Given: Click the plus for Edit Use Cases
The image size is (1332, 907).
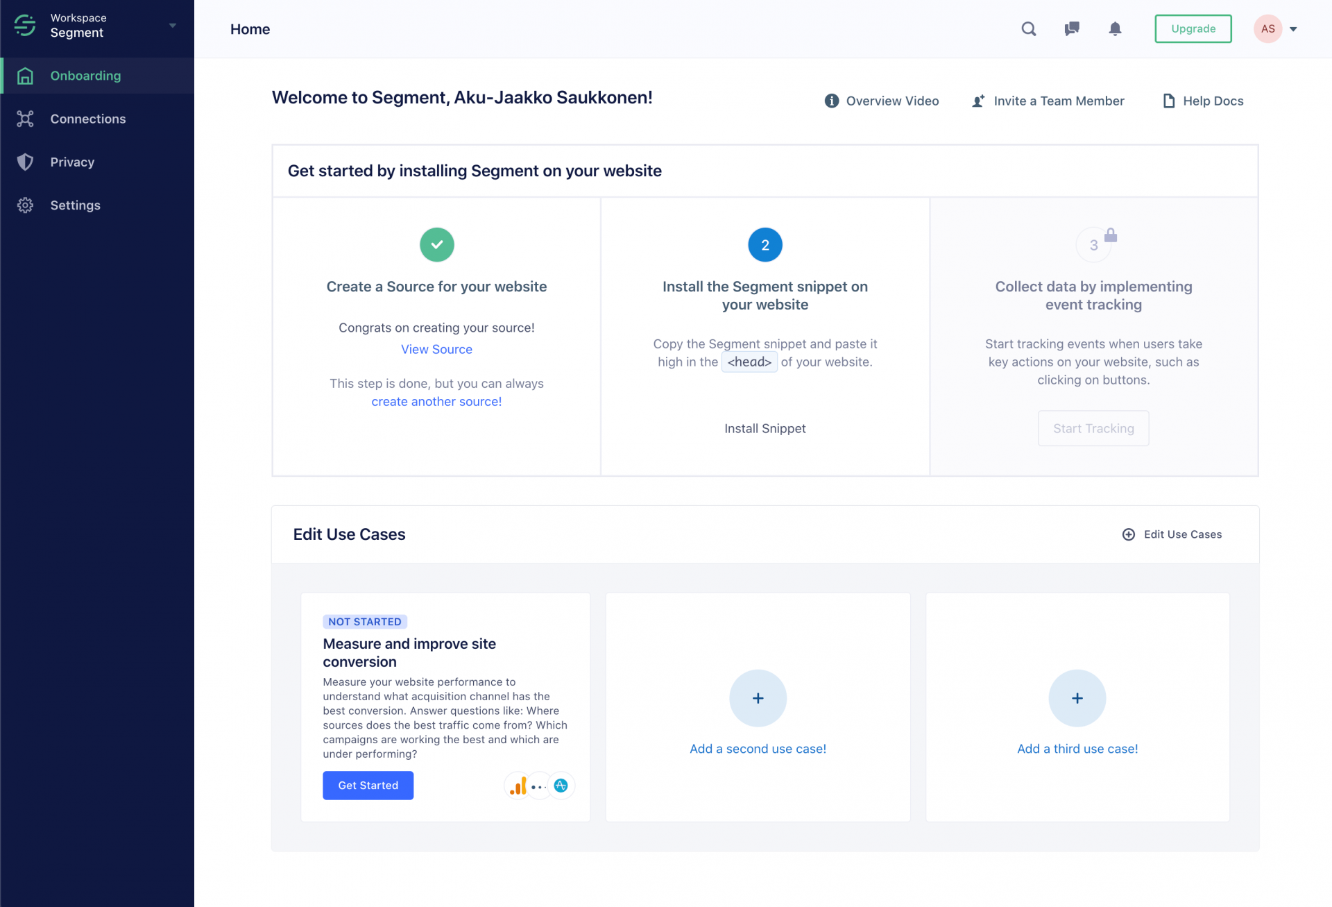Looking at the screenshot, I should pos(1128,534).
